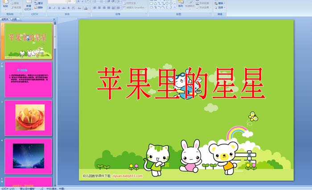Open Shape Outline (形状轮廓) dropdown
The image size is (312, 190).
point(202,4)
